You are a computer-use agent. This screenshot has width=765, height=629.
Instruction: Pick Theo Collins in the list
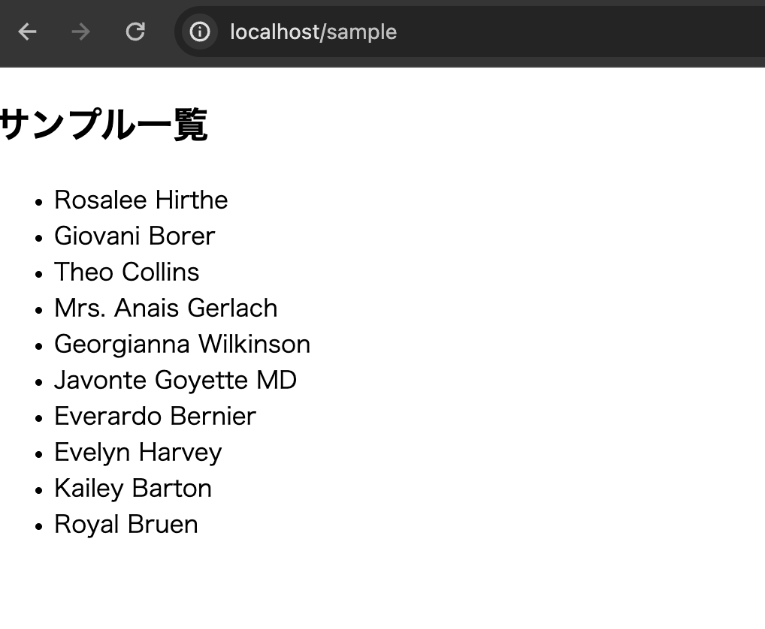pyautogui.click(x=126, y=272)
